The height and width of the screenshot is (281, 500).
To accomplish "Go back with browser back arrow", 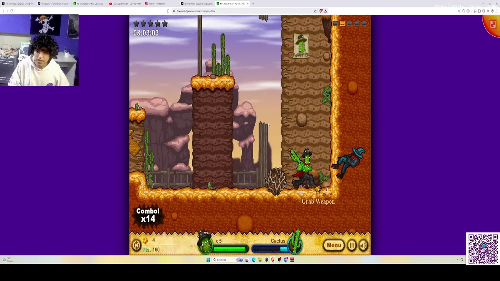I will click(x=4, y=11).
